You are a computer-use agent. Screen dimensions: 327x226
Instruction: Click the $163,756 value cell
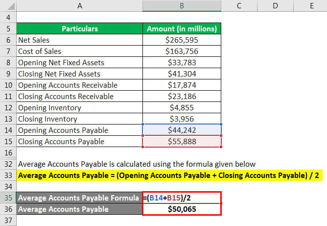pos(182,51)
